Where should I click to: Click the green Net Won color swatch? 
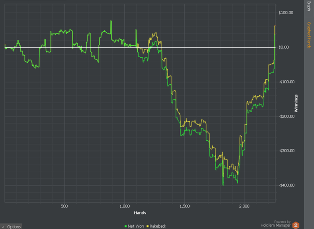pyautogui.click(x=126, y=226)
